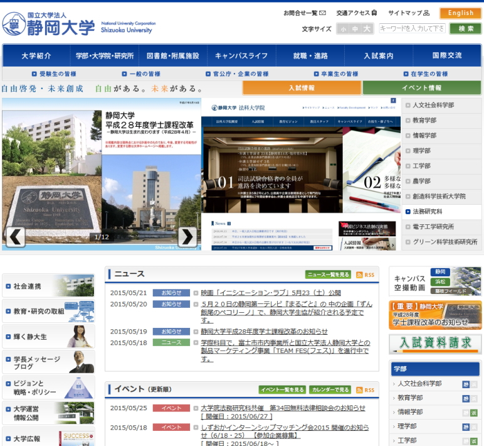
Task: Switch to 入試情報 tab
Action: (302, 88)
